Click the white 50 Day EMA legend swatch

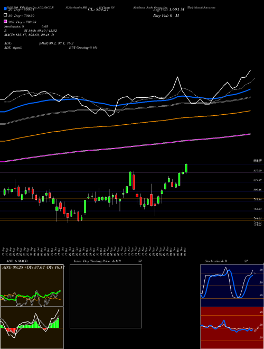tap(5, 15)
